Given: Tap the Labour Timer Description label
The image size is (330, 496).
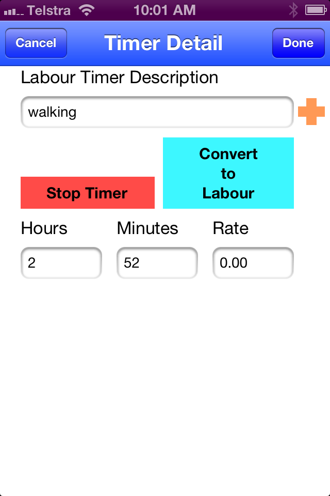Looking at the screenshot, I should tap(119, 78).
